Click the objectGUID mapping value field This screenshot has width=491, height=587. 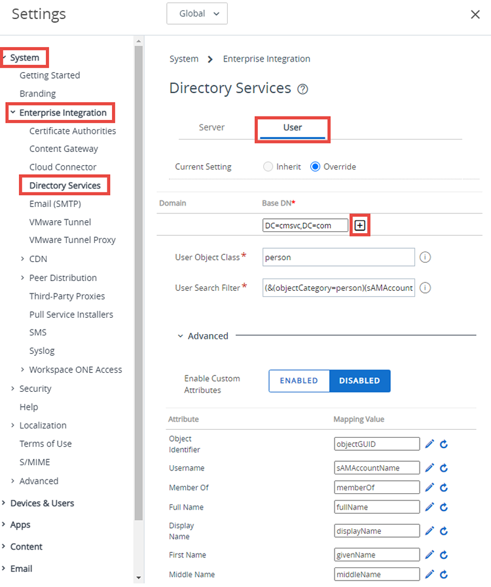point(377,444)
